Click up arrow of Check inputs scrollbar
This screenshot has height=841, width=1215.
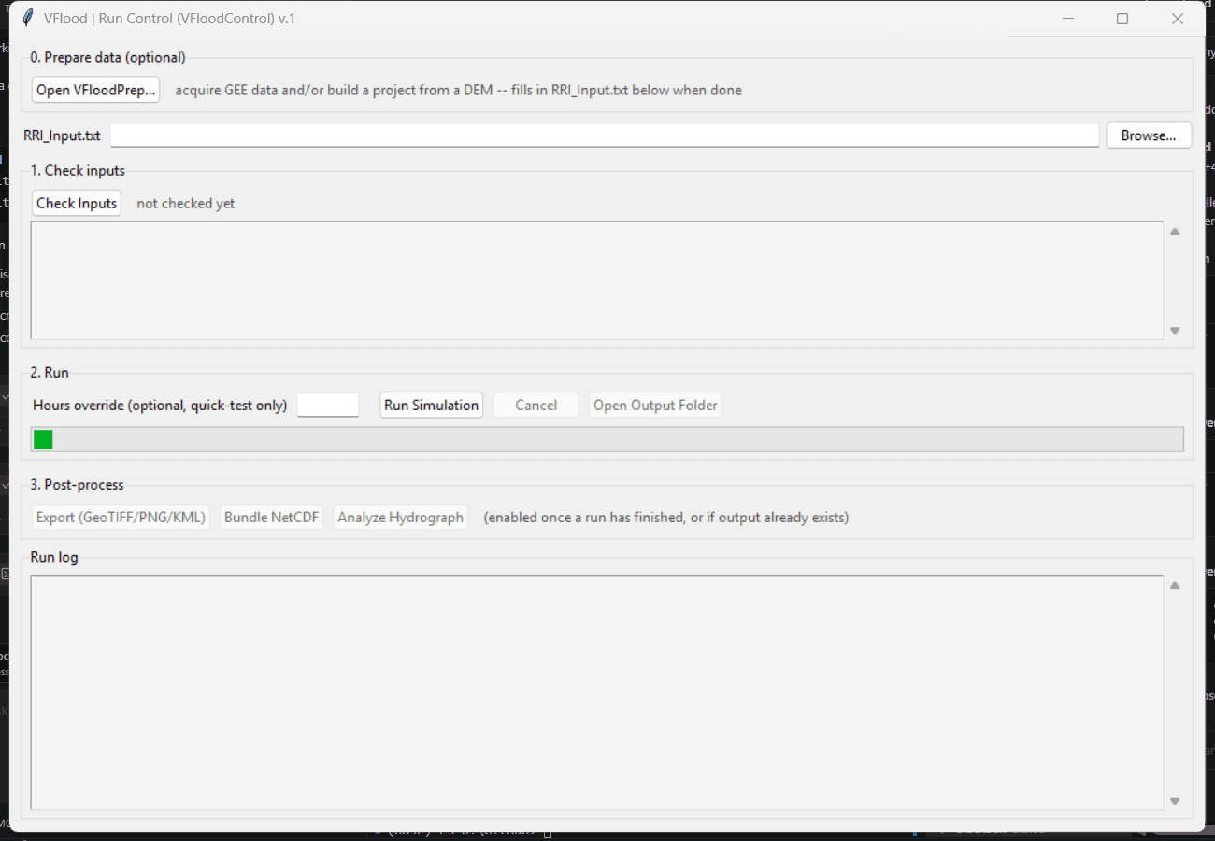pyautogui.click(x=1175, y=232)
